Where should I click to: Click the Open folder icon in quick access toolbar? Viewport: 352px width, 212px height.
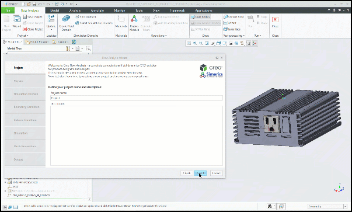(29, 4)
